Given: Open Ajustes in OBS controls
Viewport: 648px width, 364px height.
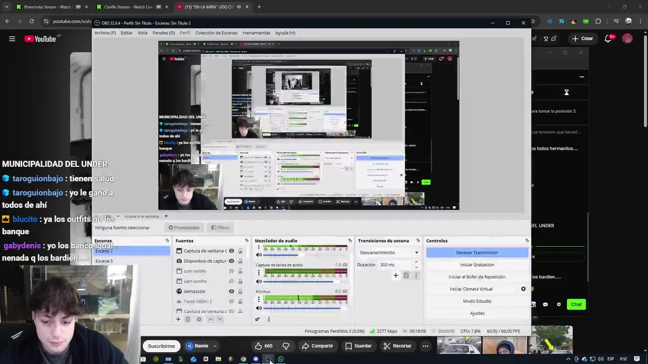Looking at the screenshot, I should [x=477, y=313].
